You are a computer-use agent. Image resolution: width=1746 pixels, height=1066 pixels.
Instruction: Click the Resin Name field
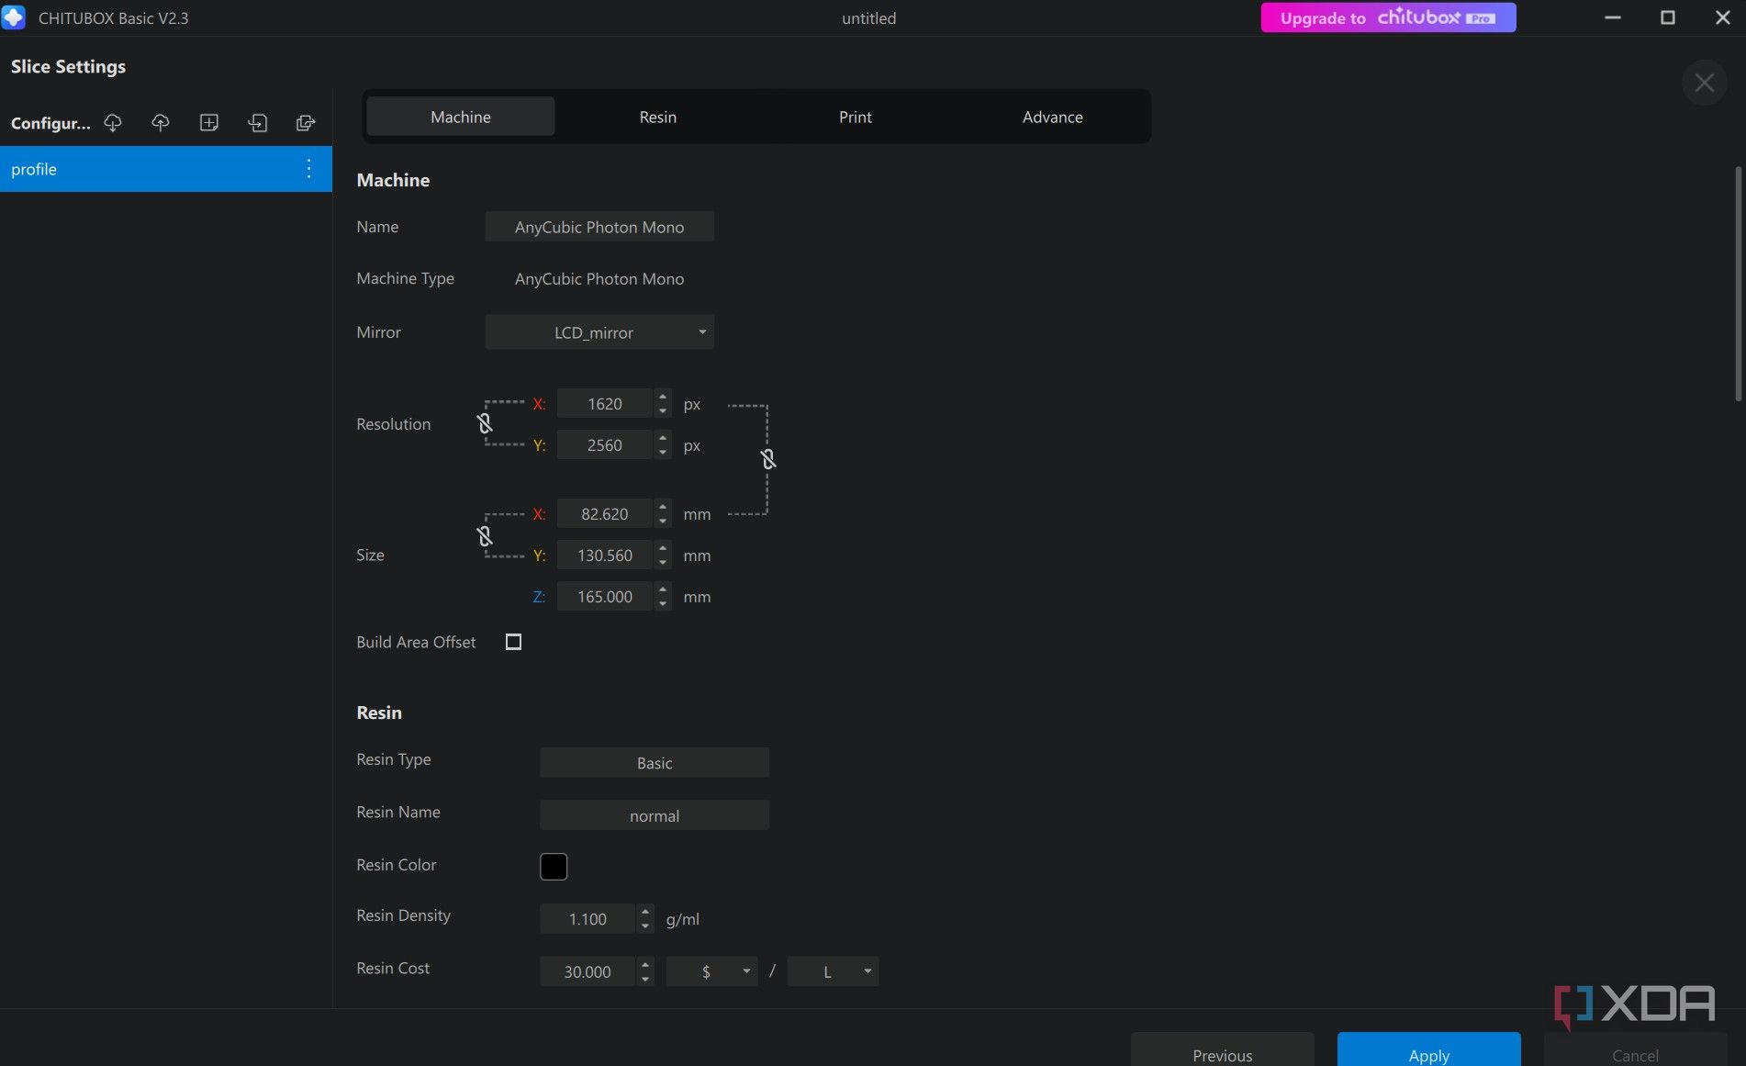click(x=655, y=815)
